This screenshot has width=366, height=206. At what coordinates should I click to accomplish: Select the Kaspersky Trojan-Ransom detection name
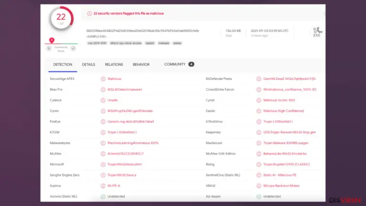[289, 132]
